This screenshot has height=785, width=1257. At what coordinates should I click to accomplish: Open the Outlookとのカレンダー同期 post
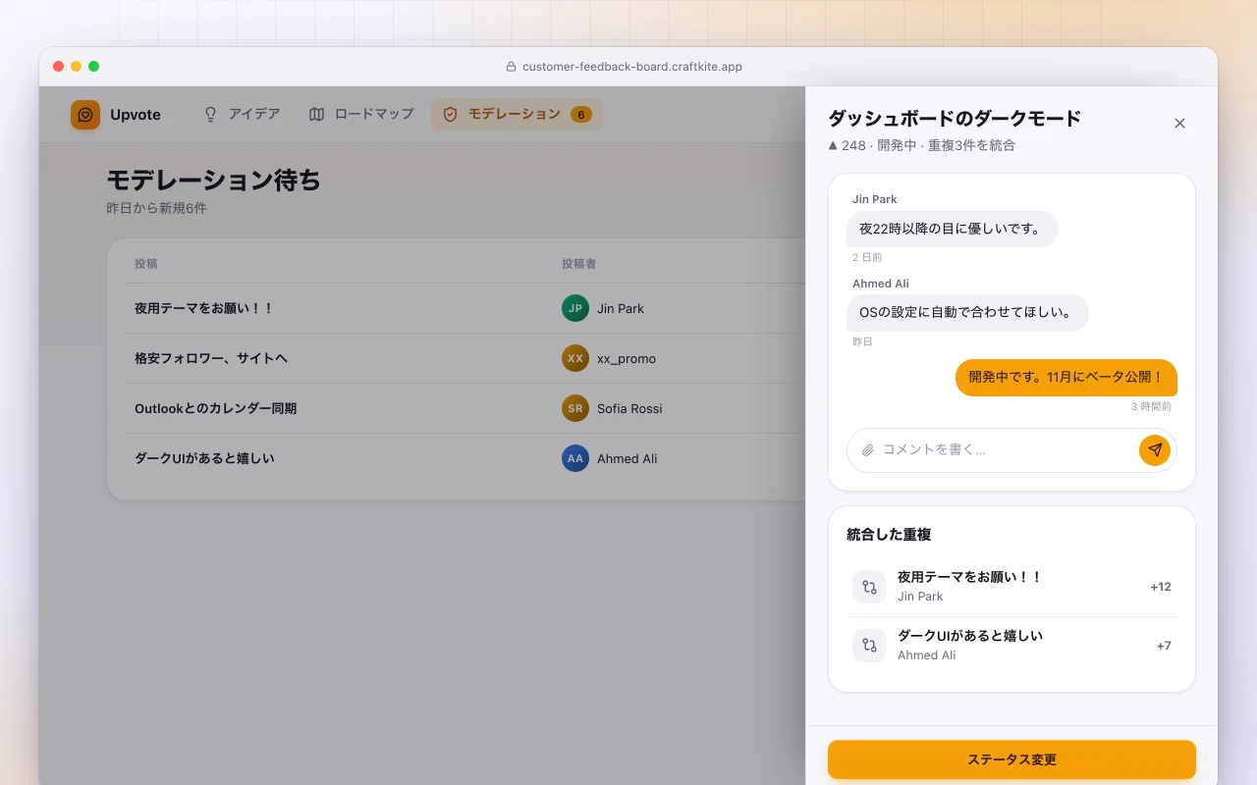click(x=215, y=408)
